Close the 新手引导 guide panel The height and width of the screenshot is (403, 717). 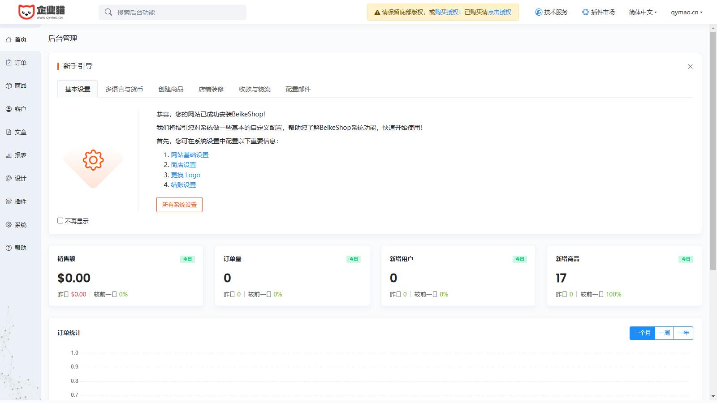690,67
